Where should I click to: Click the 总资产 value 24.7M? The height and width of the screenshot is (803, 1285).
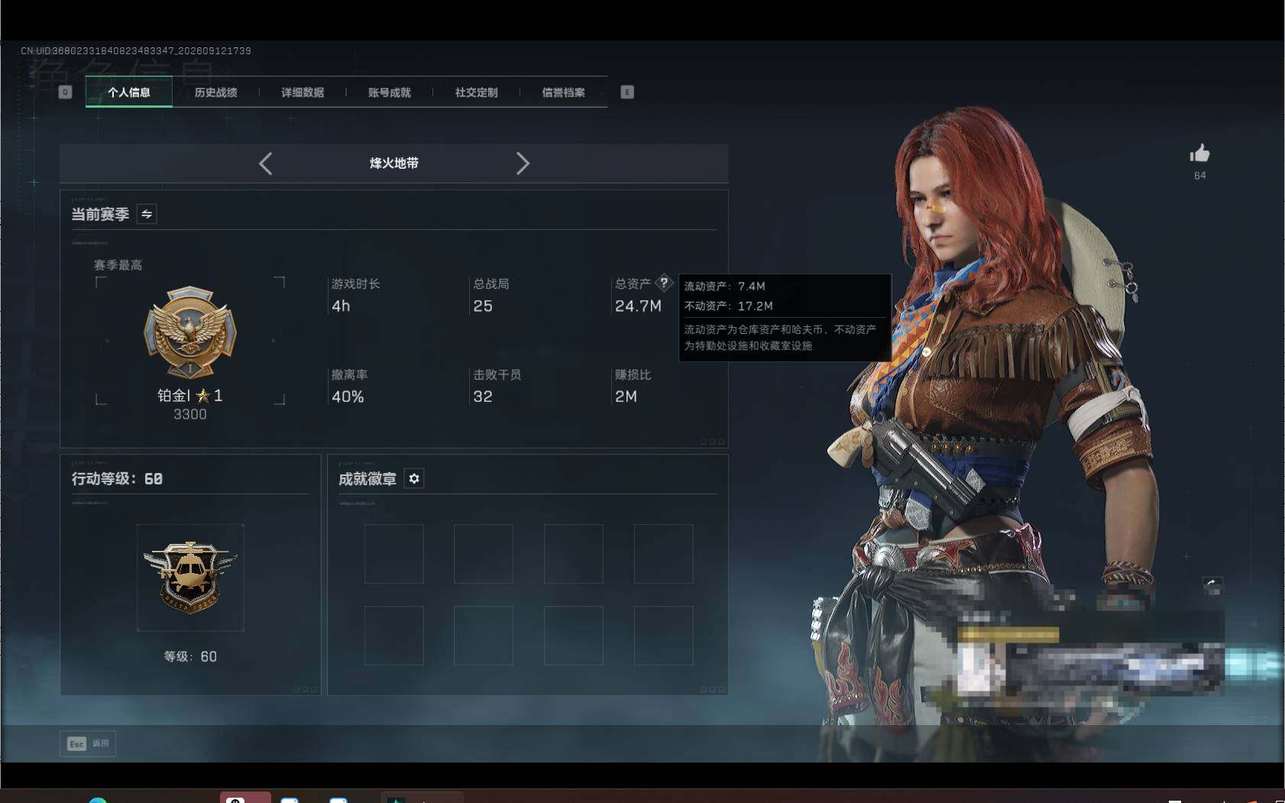(638, 306)
